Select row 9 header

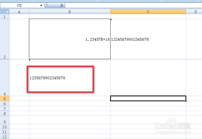5,120
